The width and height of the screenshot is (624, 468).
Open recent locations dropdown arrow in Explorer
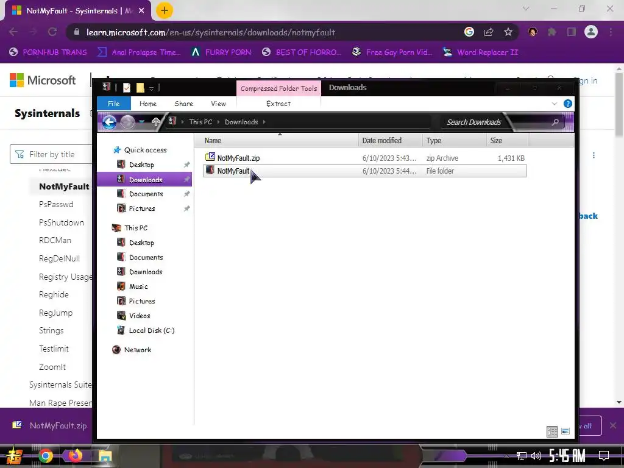click(141, 122)
